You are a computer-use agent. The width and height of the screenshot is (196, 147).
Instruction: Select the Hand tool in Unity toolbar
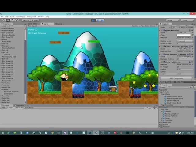3,20
